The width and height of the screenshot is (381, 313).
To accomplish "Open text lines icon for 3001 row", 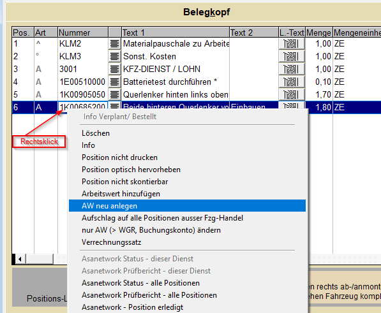I will pos(115,69).
